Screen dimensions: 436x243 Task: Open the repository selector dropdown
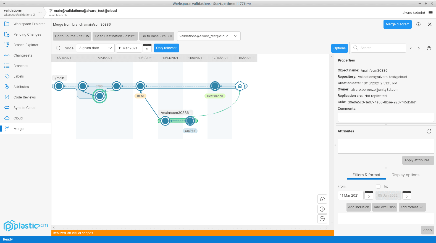(209, 36)
